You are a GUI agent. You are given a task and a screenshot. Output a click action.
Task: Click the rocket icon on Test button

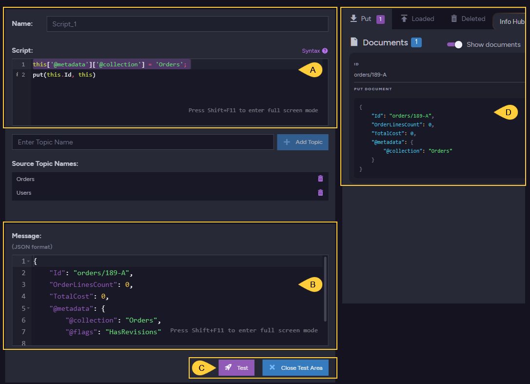pos(229,367)
